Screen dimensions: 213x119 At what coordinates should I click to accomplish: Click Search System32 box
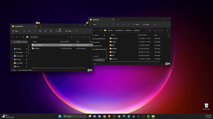point(161,30)
